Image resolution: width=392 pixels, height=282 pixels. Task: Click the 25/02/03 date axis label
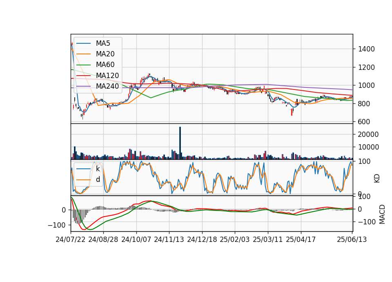click(x=235, y=239)
